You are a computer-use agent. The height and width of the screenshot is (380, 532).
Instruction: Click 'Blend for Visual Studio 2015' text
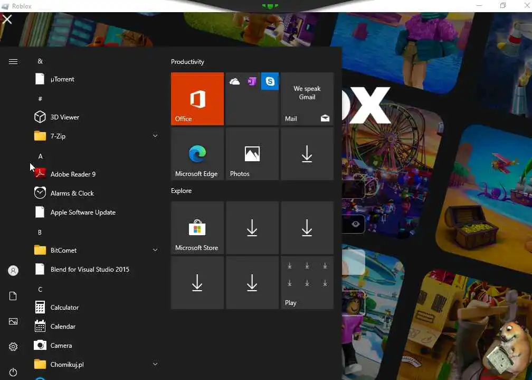click(90, 269)
